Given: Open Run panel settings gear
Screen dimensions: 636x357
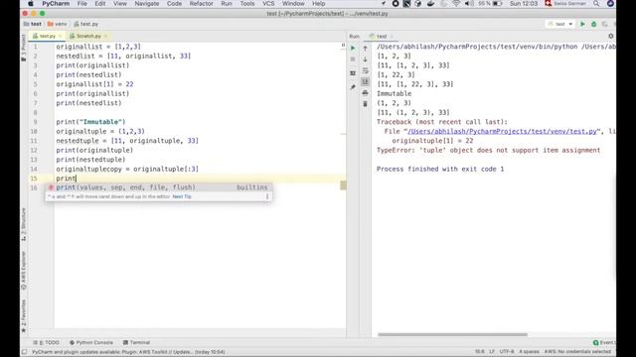Looking at the screenshot, I should coord(611,36).
